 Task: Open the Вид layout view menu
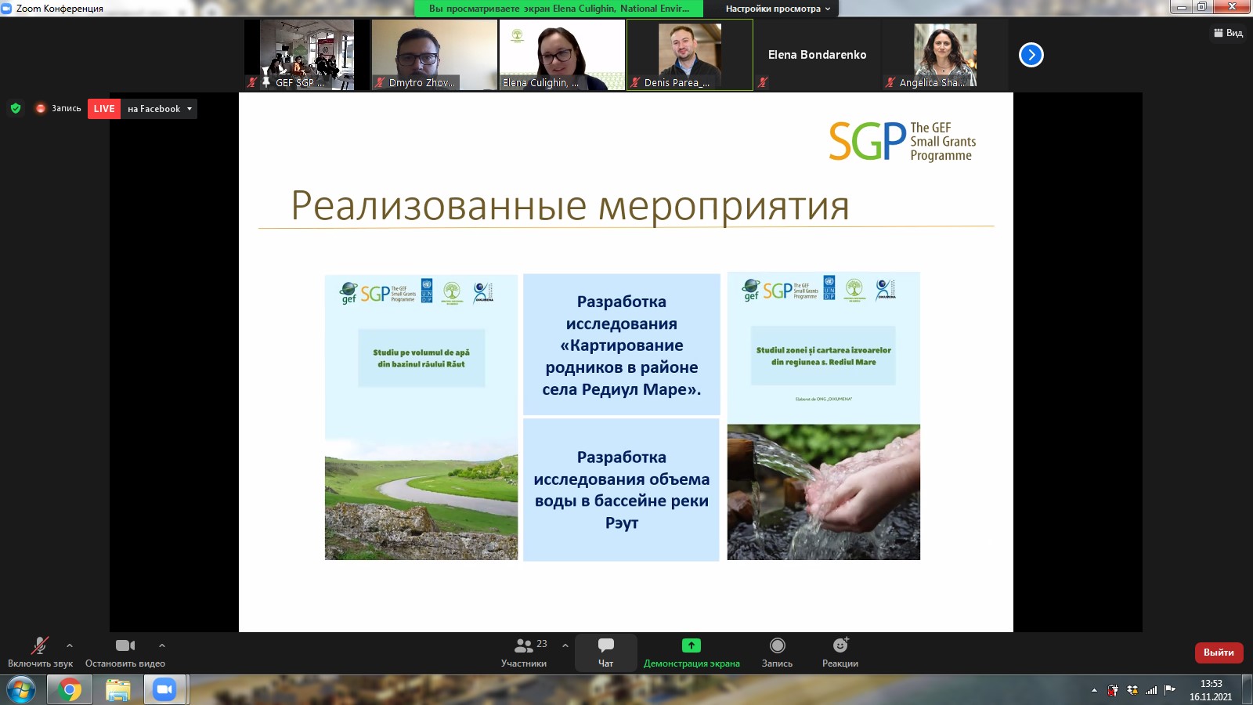1228,33
